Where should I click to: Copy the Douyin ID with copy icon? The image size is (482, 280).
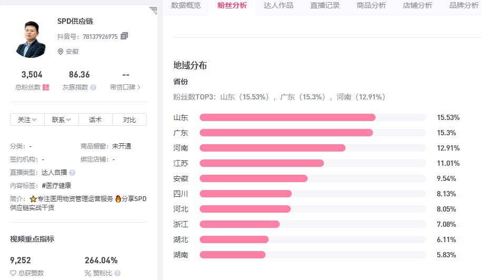[124, 36]
